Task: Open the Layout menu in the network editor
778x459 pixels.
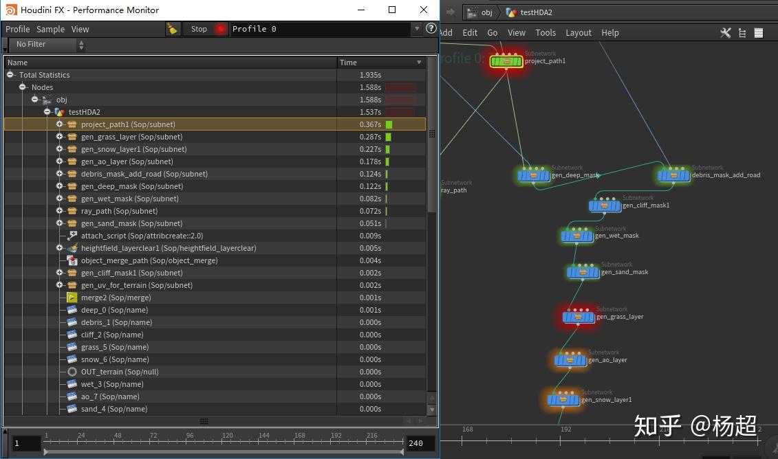Action: coord(579,32)
